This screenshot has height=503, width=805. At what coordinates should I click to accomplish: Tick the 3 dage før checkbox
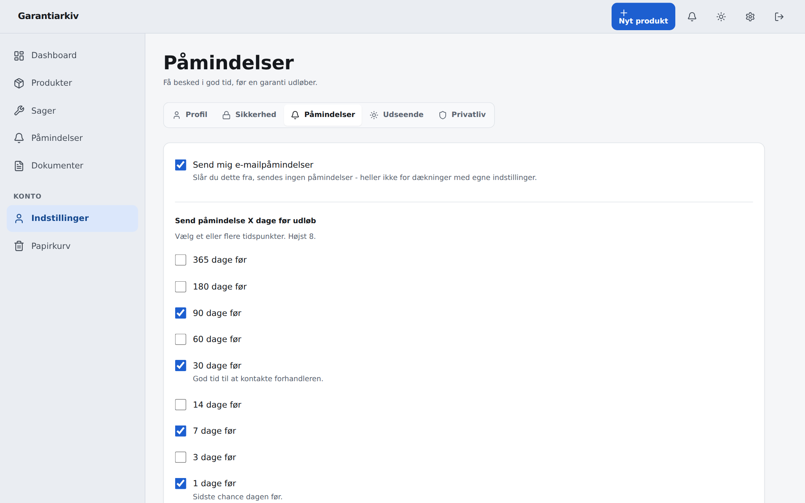[x=181, y=457]
